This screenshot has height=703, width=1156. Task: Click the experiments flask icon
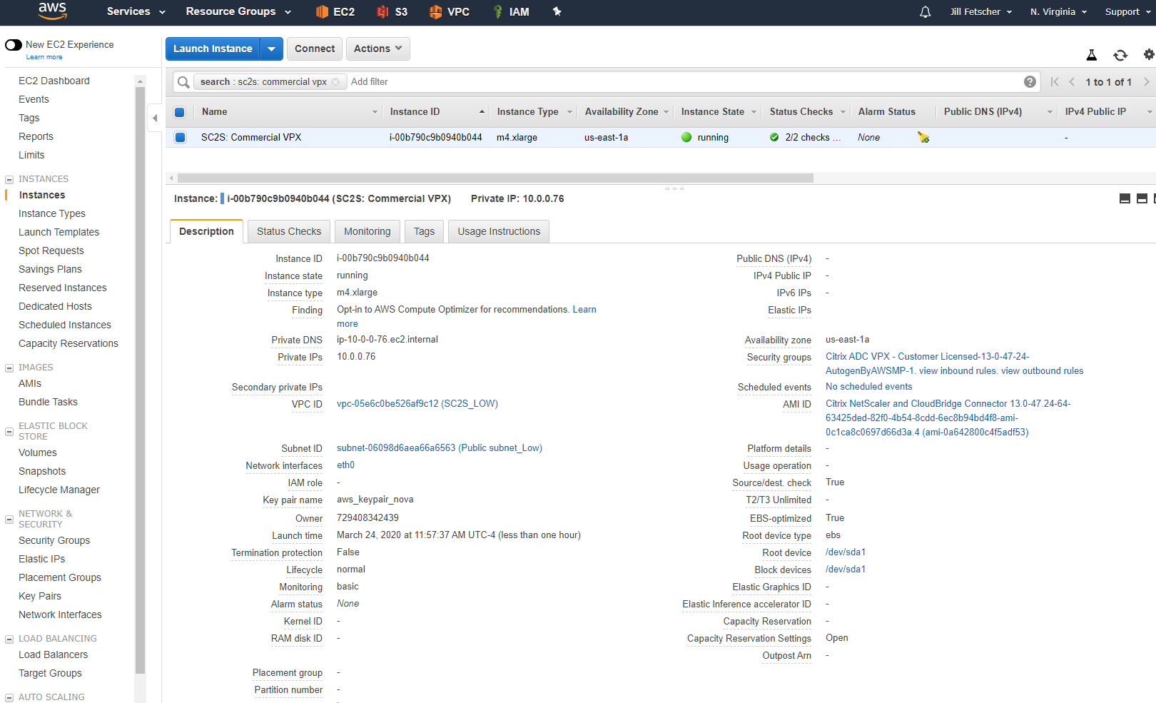point(1091,55)
